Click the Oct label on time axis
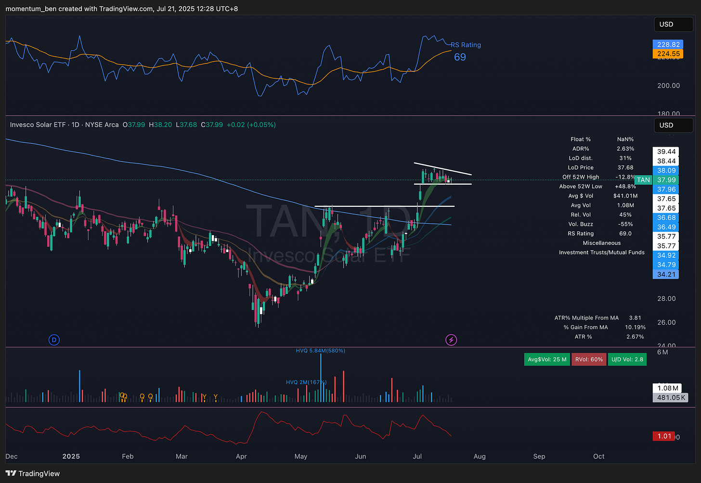 [x=599, y=456]
